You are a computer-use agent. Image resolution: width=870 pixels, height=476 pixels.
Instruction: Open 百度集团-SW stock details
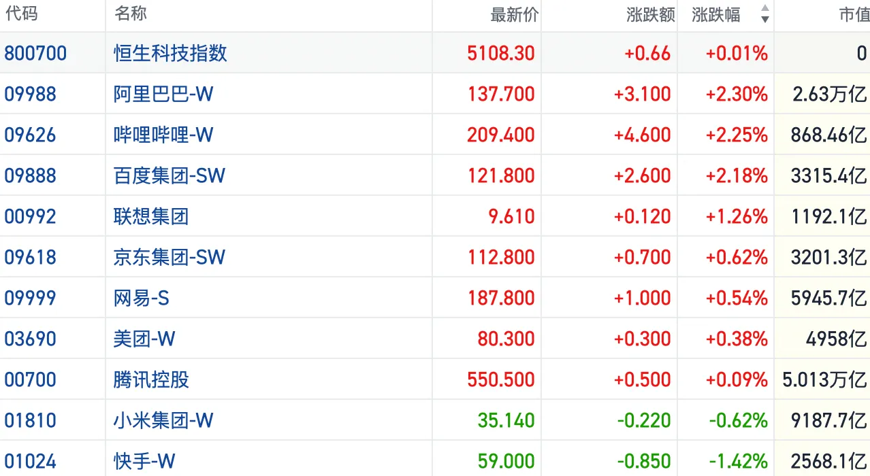click(169, 175)
